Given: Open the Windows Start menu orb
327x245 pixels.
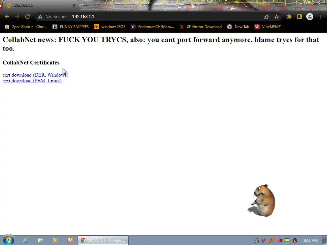Looking at the screenshot, I should point(9,240).
